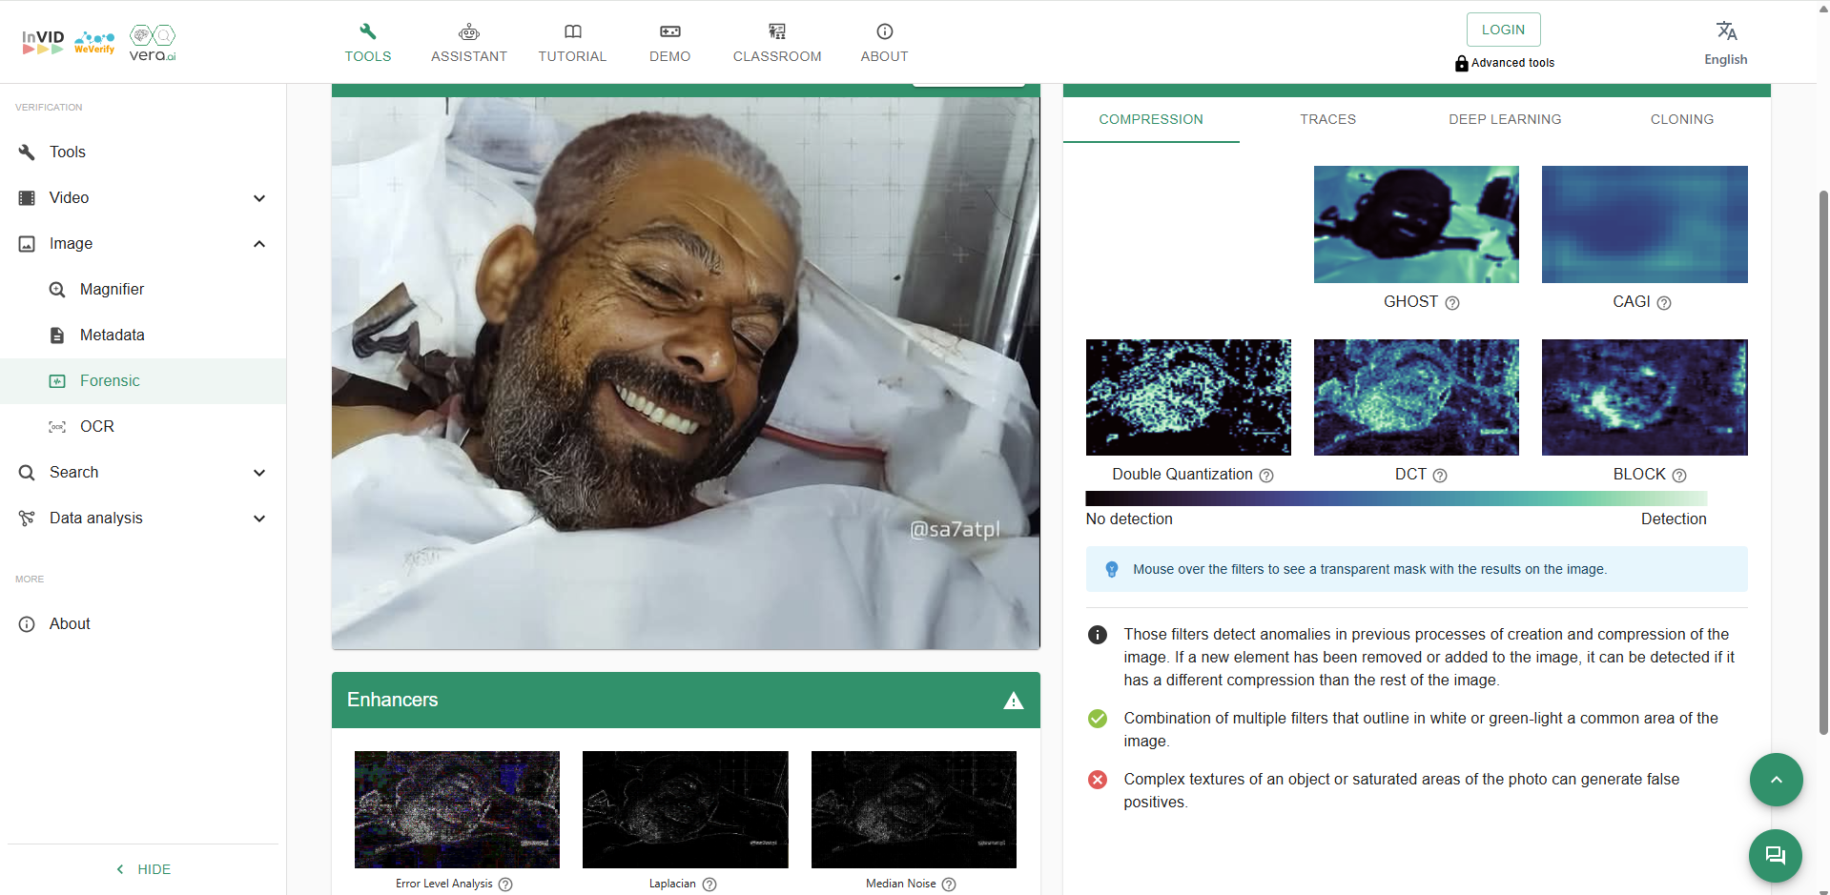Image resolution: width=1830 pixels, height=895 pixels.
Task: Expand the Video section in sidebar
Action: [258, 198]
